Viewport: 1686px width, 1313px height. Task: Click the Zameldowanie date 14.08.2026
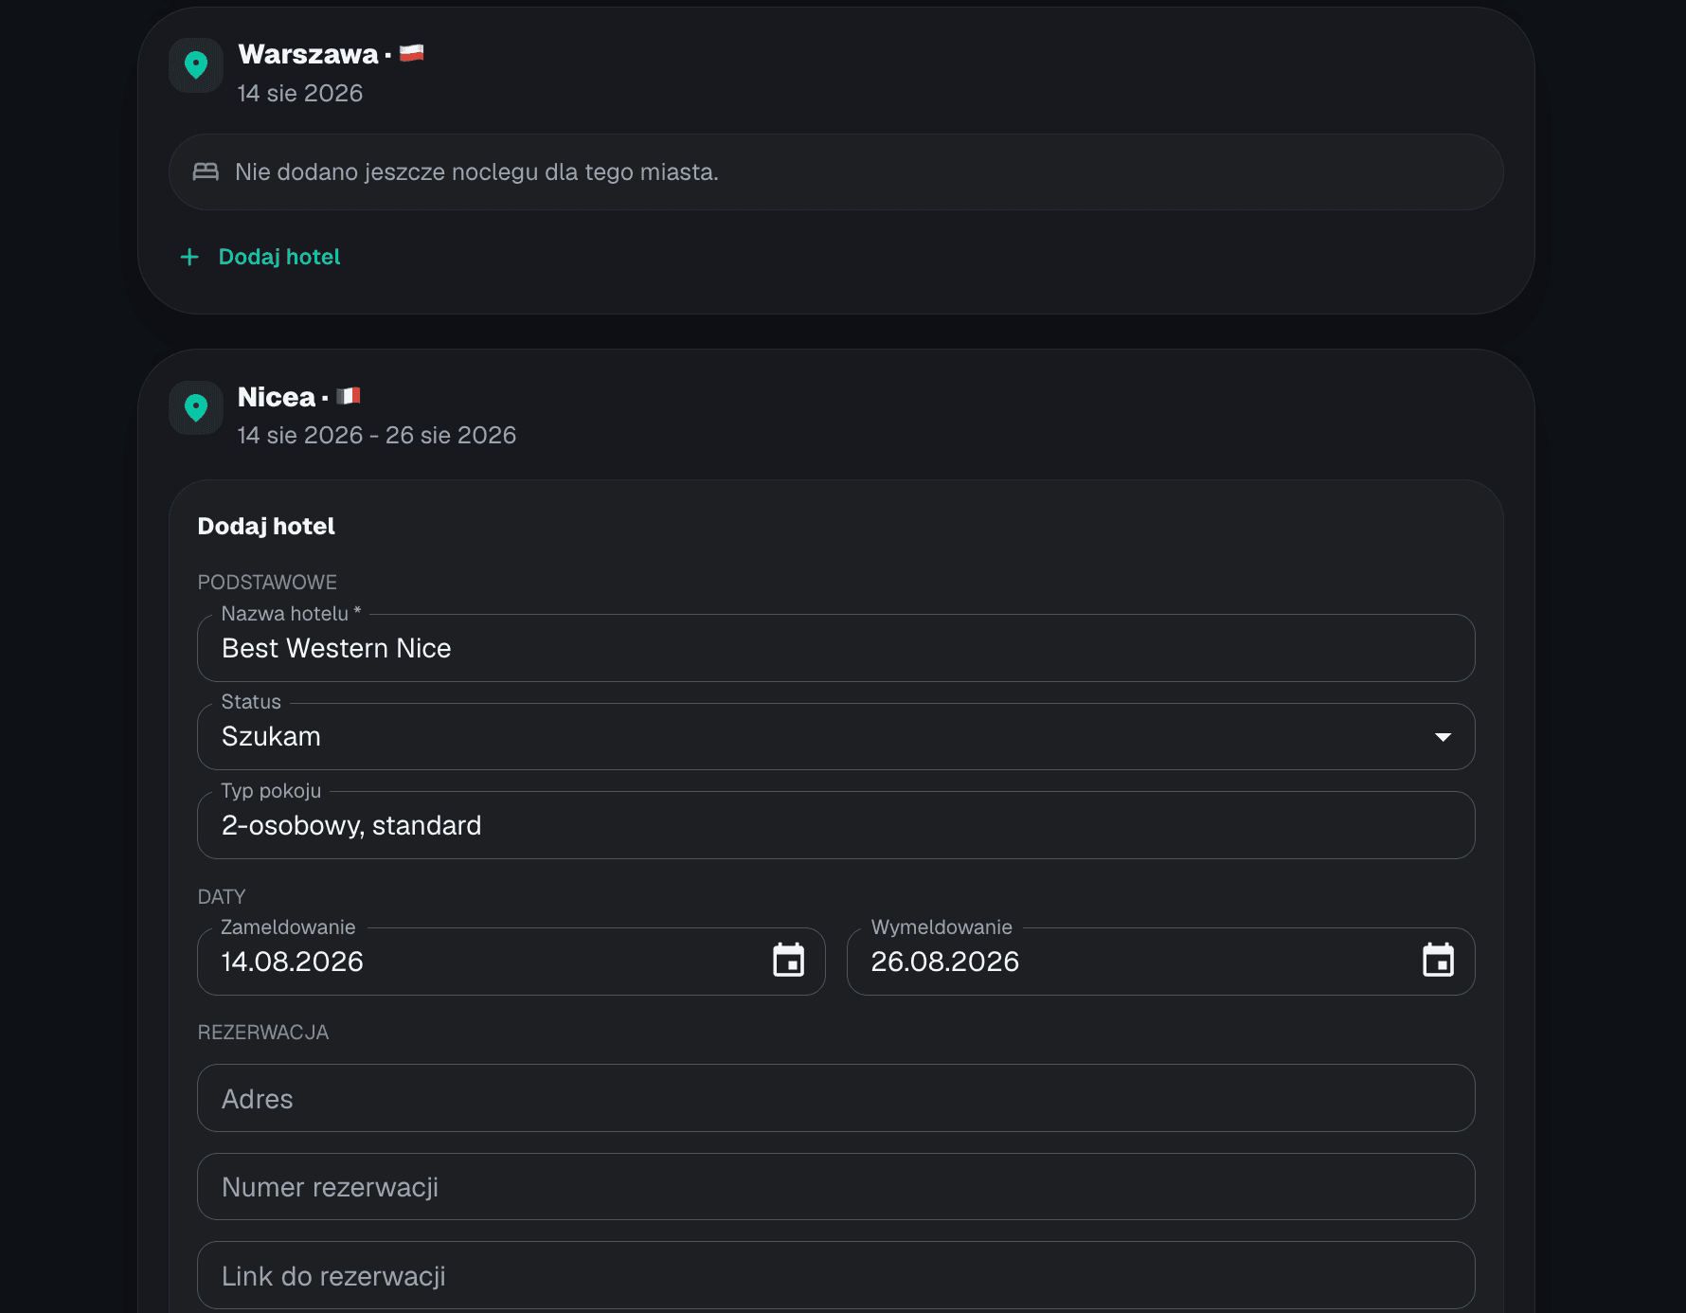click(x=293, y=962)
